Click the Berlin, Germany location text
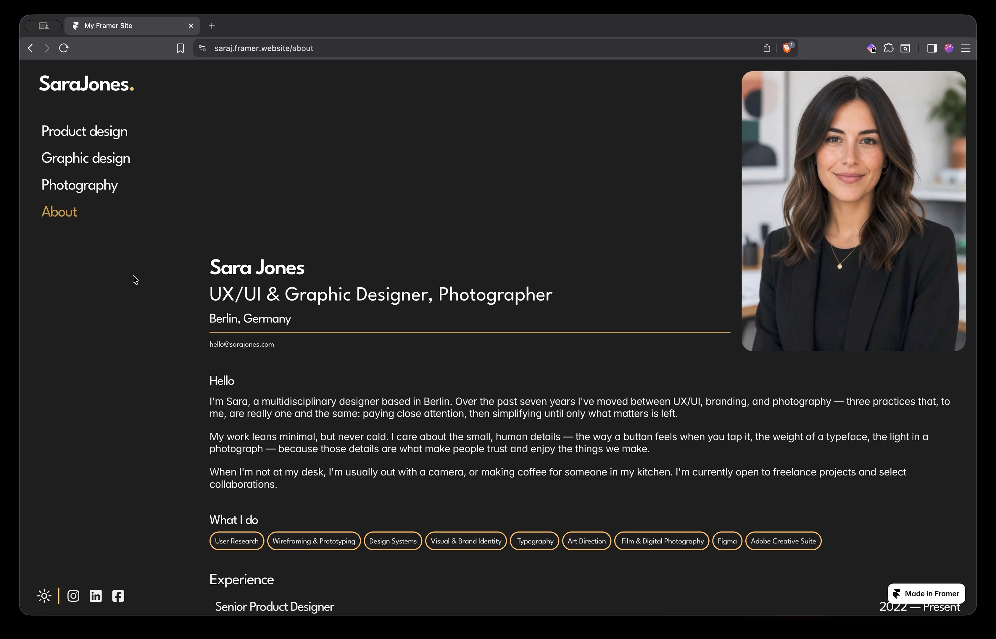 [250, 319]
